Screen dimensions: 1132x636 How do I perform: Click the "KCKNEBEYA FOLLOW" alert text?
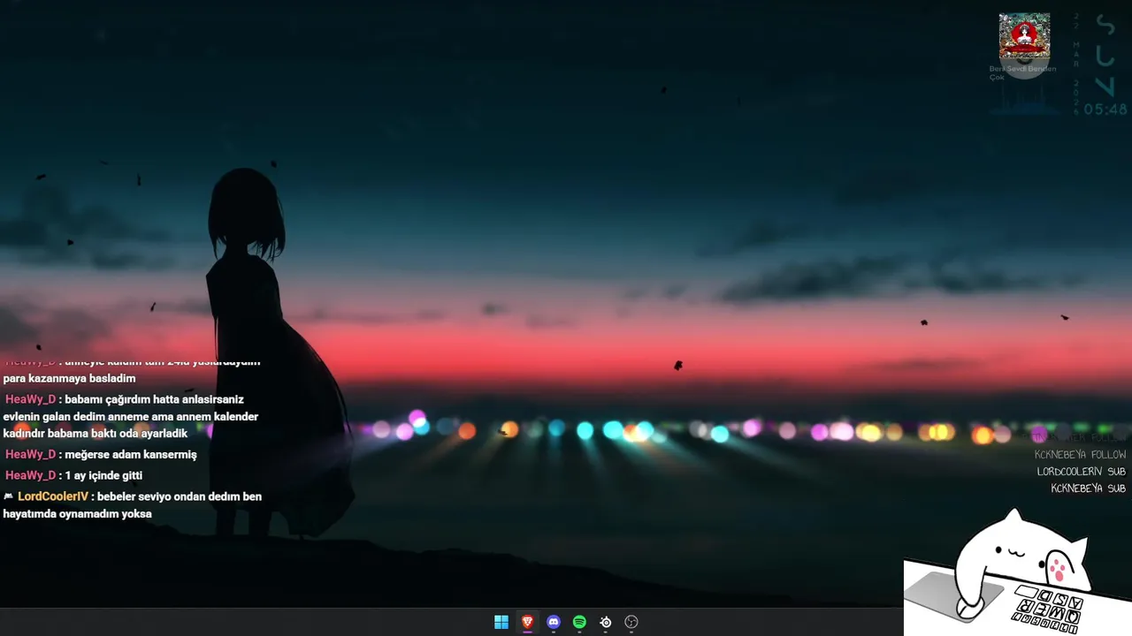coord(1080,455)
